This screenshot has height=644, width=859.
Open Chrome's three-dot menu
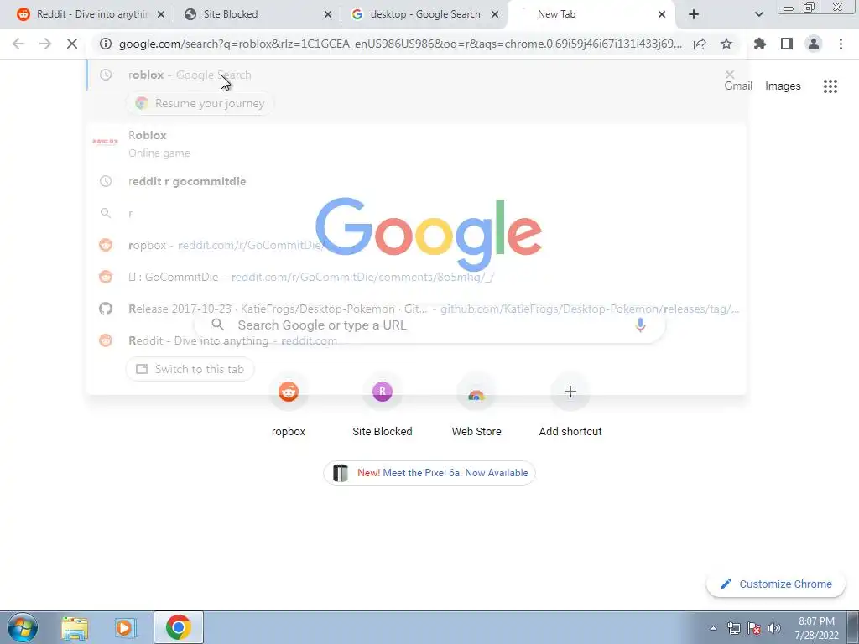841,44
